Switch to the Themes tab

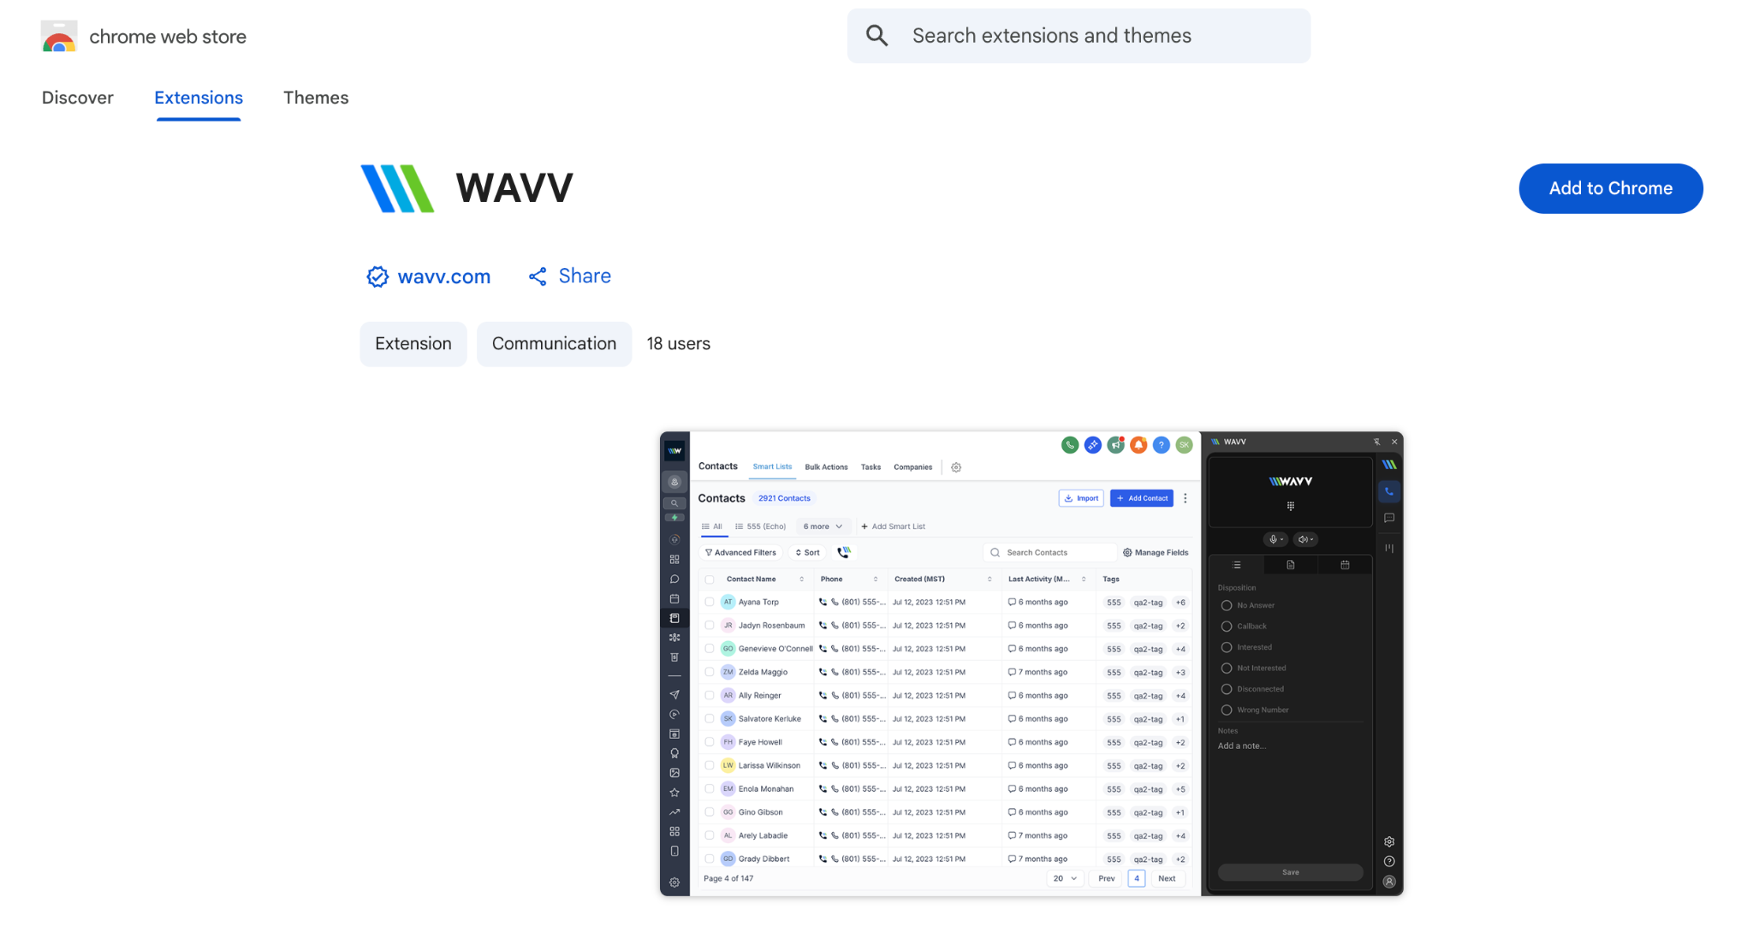point(316,98)
